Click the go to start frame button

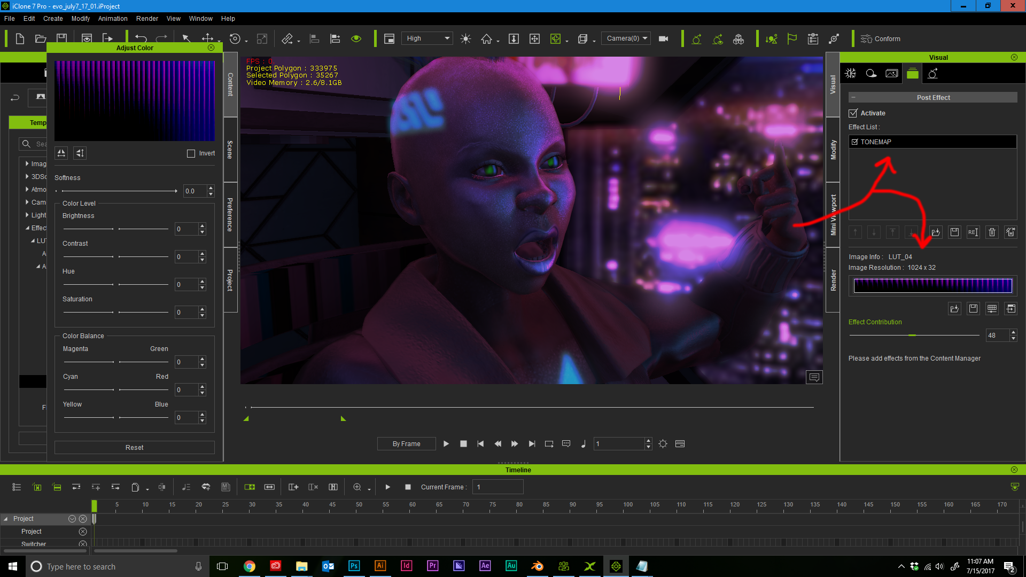480,444
